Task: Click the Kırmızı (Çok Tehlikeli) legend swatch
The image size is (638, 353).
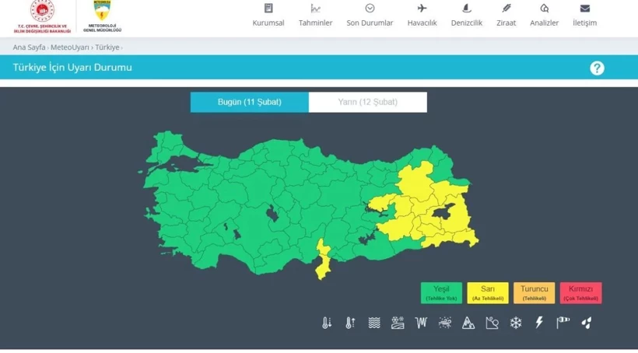Action: [580, 293]
